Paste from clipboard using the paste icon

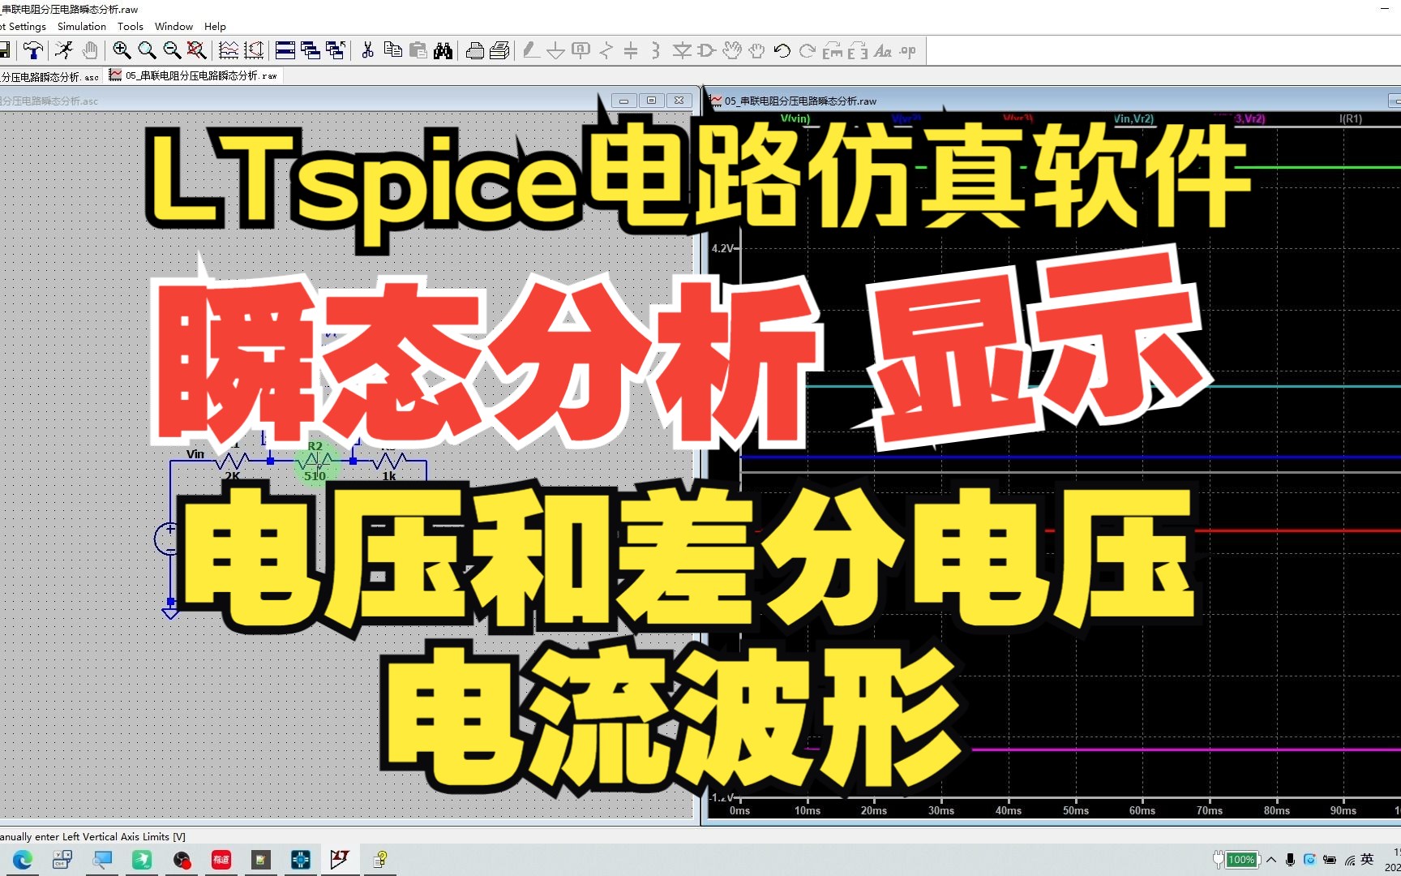tap(417, 50)
